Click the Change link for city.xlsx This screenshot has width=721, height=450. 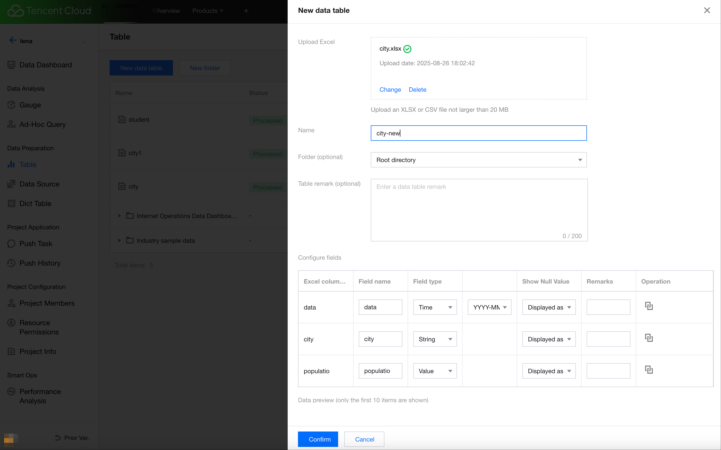click(390, 90)
